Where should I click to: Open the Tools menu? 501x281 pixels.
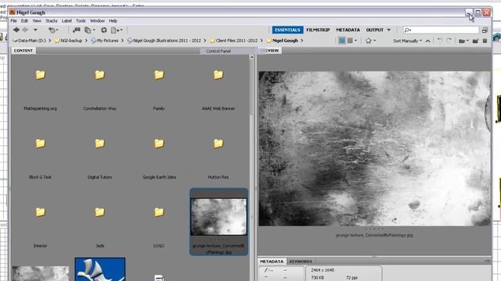[81, 21]
